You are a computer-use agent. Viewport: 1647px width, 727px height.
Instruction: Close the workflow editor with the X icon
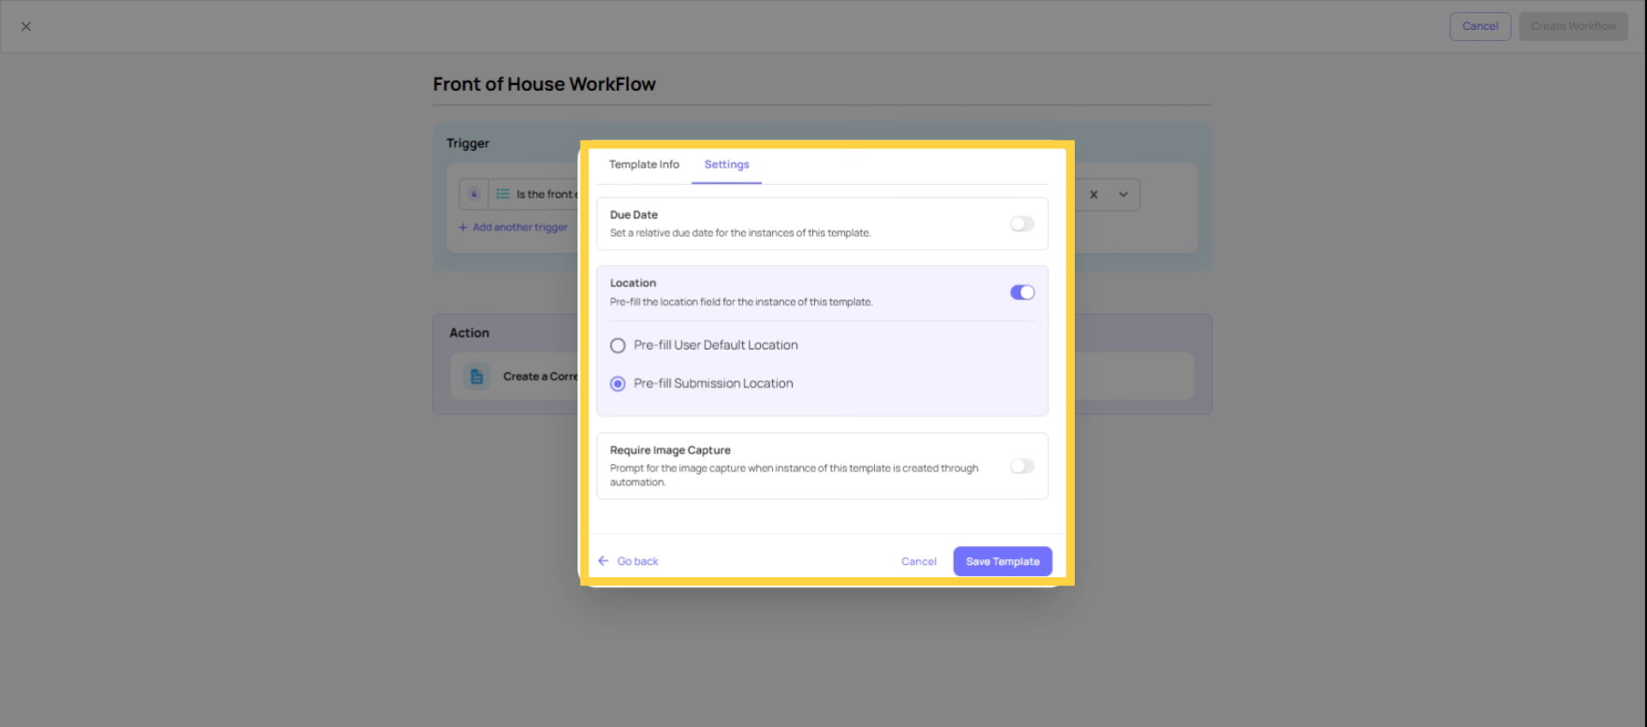coord(26,27)
